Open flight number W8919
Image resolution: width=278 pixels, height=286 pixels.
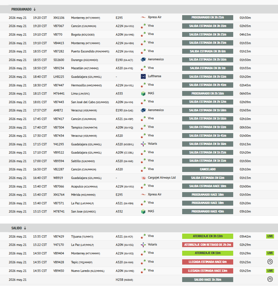(x=58, y=178)
